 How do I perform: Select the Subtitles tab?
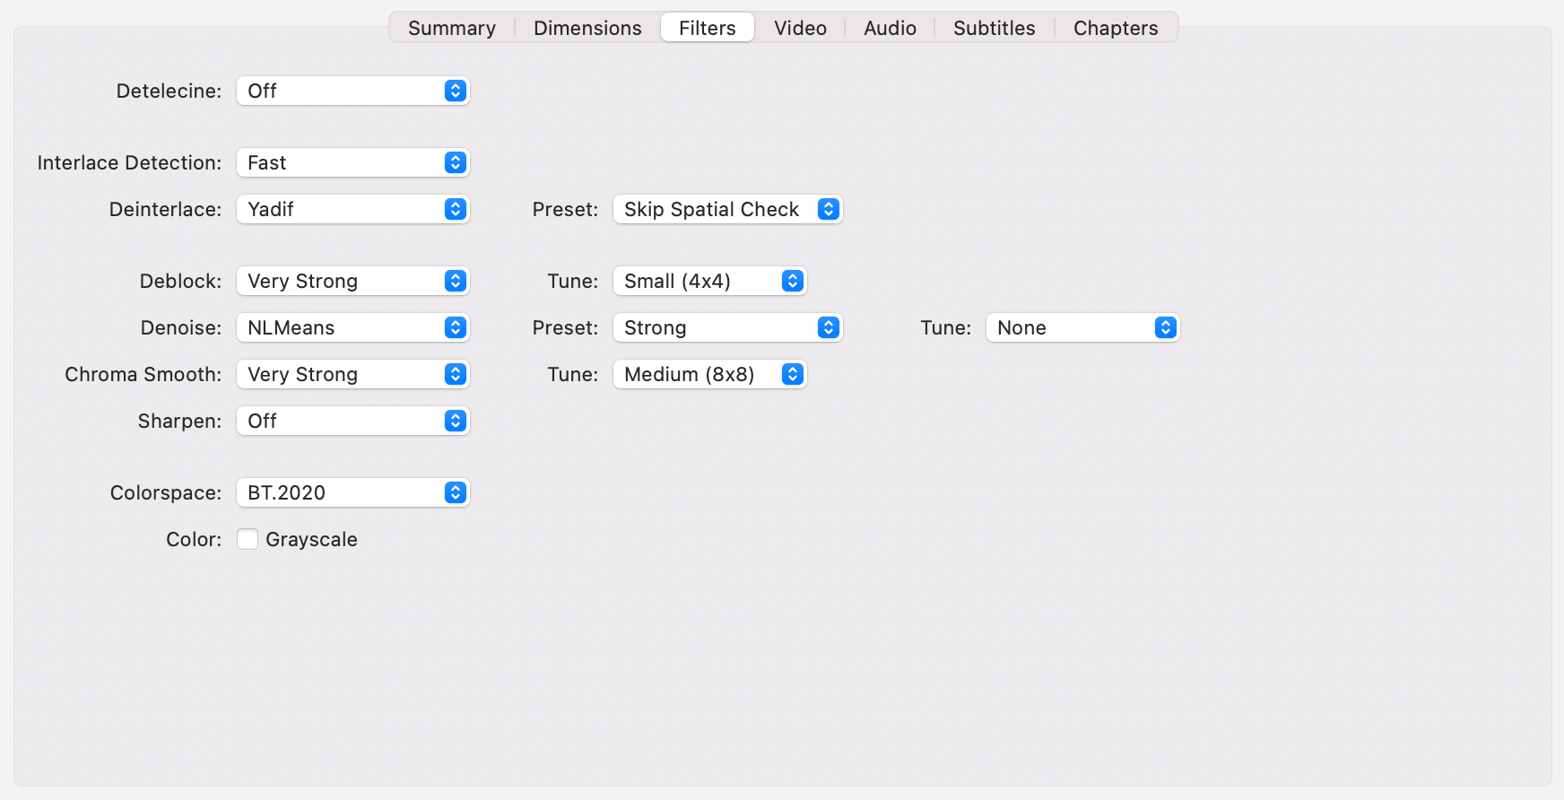tap(995, 28)
